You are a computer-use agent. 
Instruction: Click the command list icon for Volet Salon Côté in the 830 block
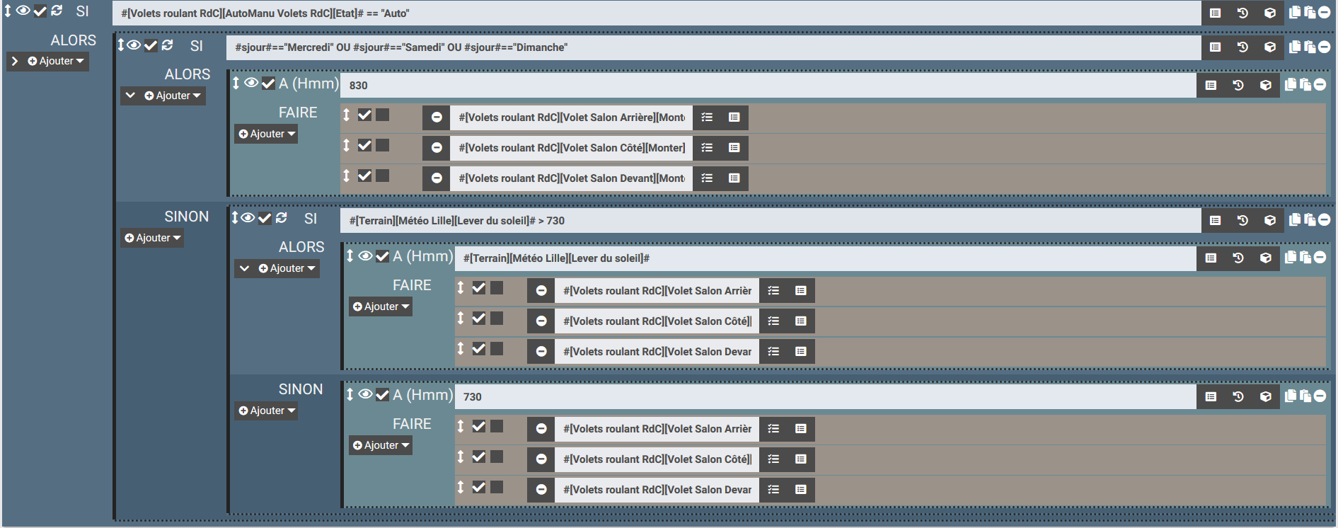[707, 148]
